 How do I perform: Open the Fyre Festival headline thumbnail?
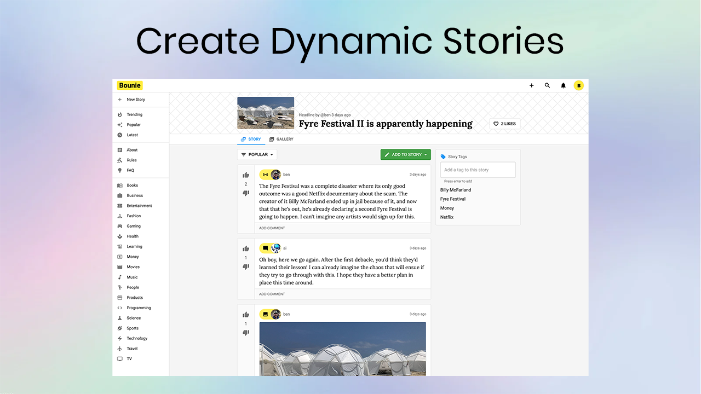point(266,113)
